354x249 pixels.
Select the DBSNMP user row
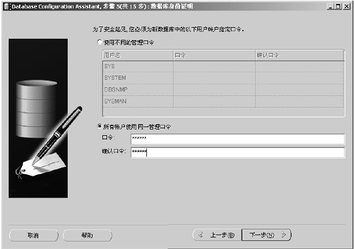point(223,90)
